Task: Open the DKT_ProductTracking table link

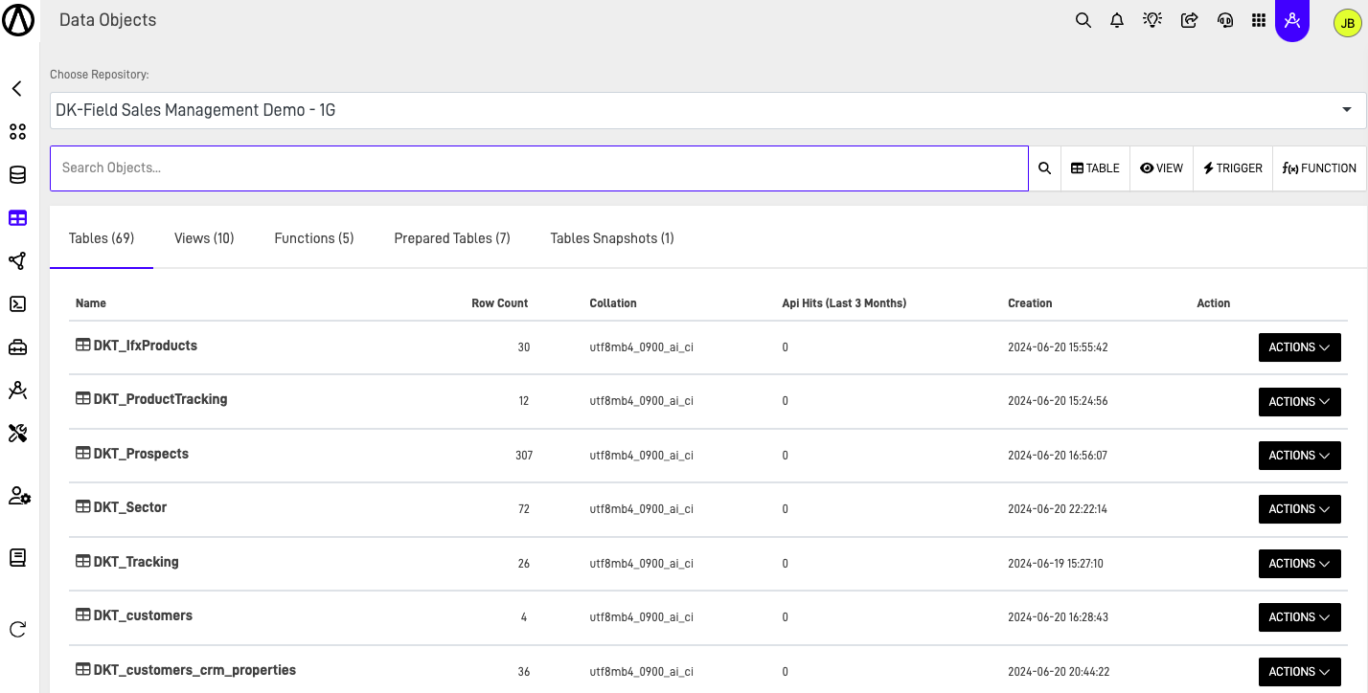Action: tap(161, 399)
